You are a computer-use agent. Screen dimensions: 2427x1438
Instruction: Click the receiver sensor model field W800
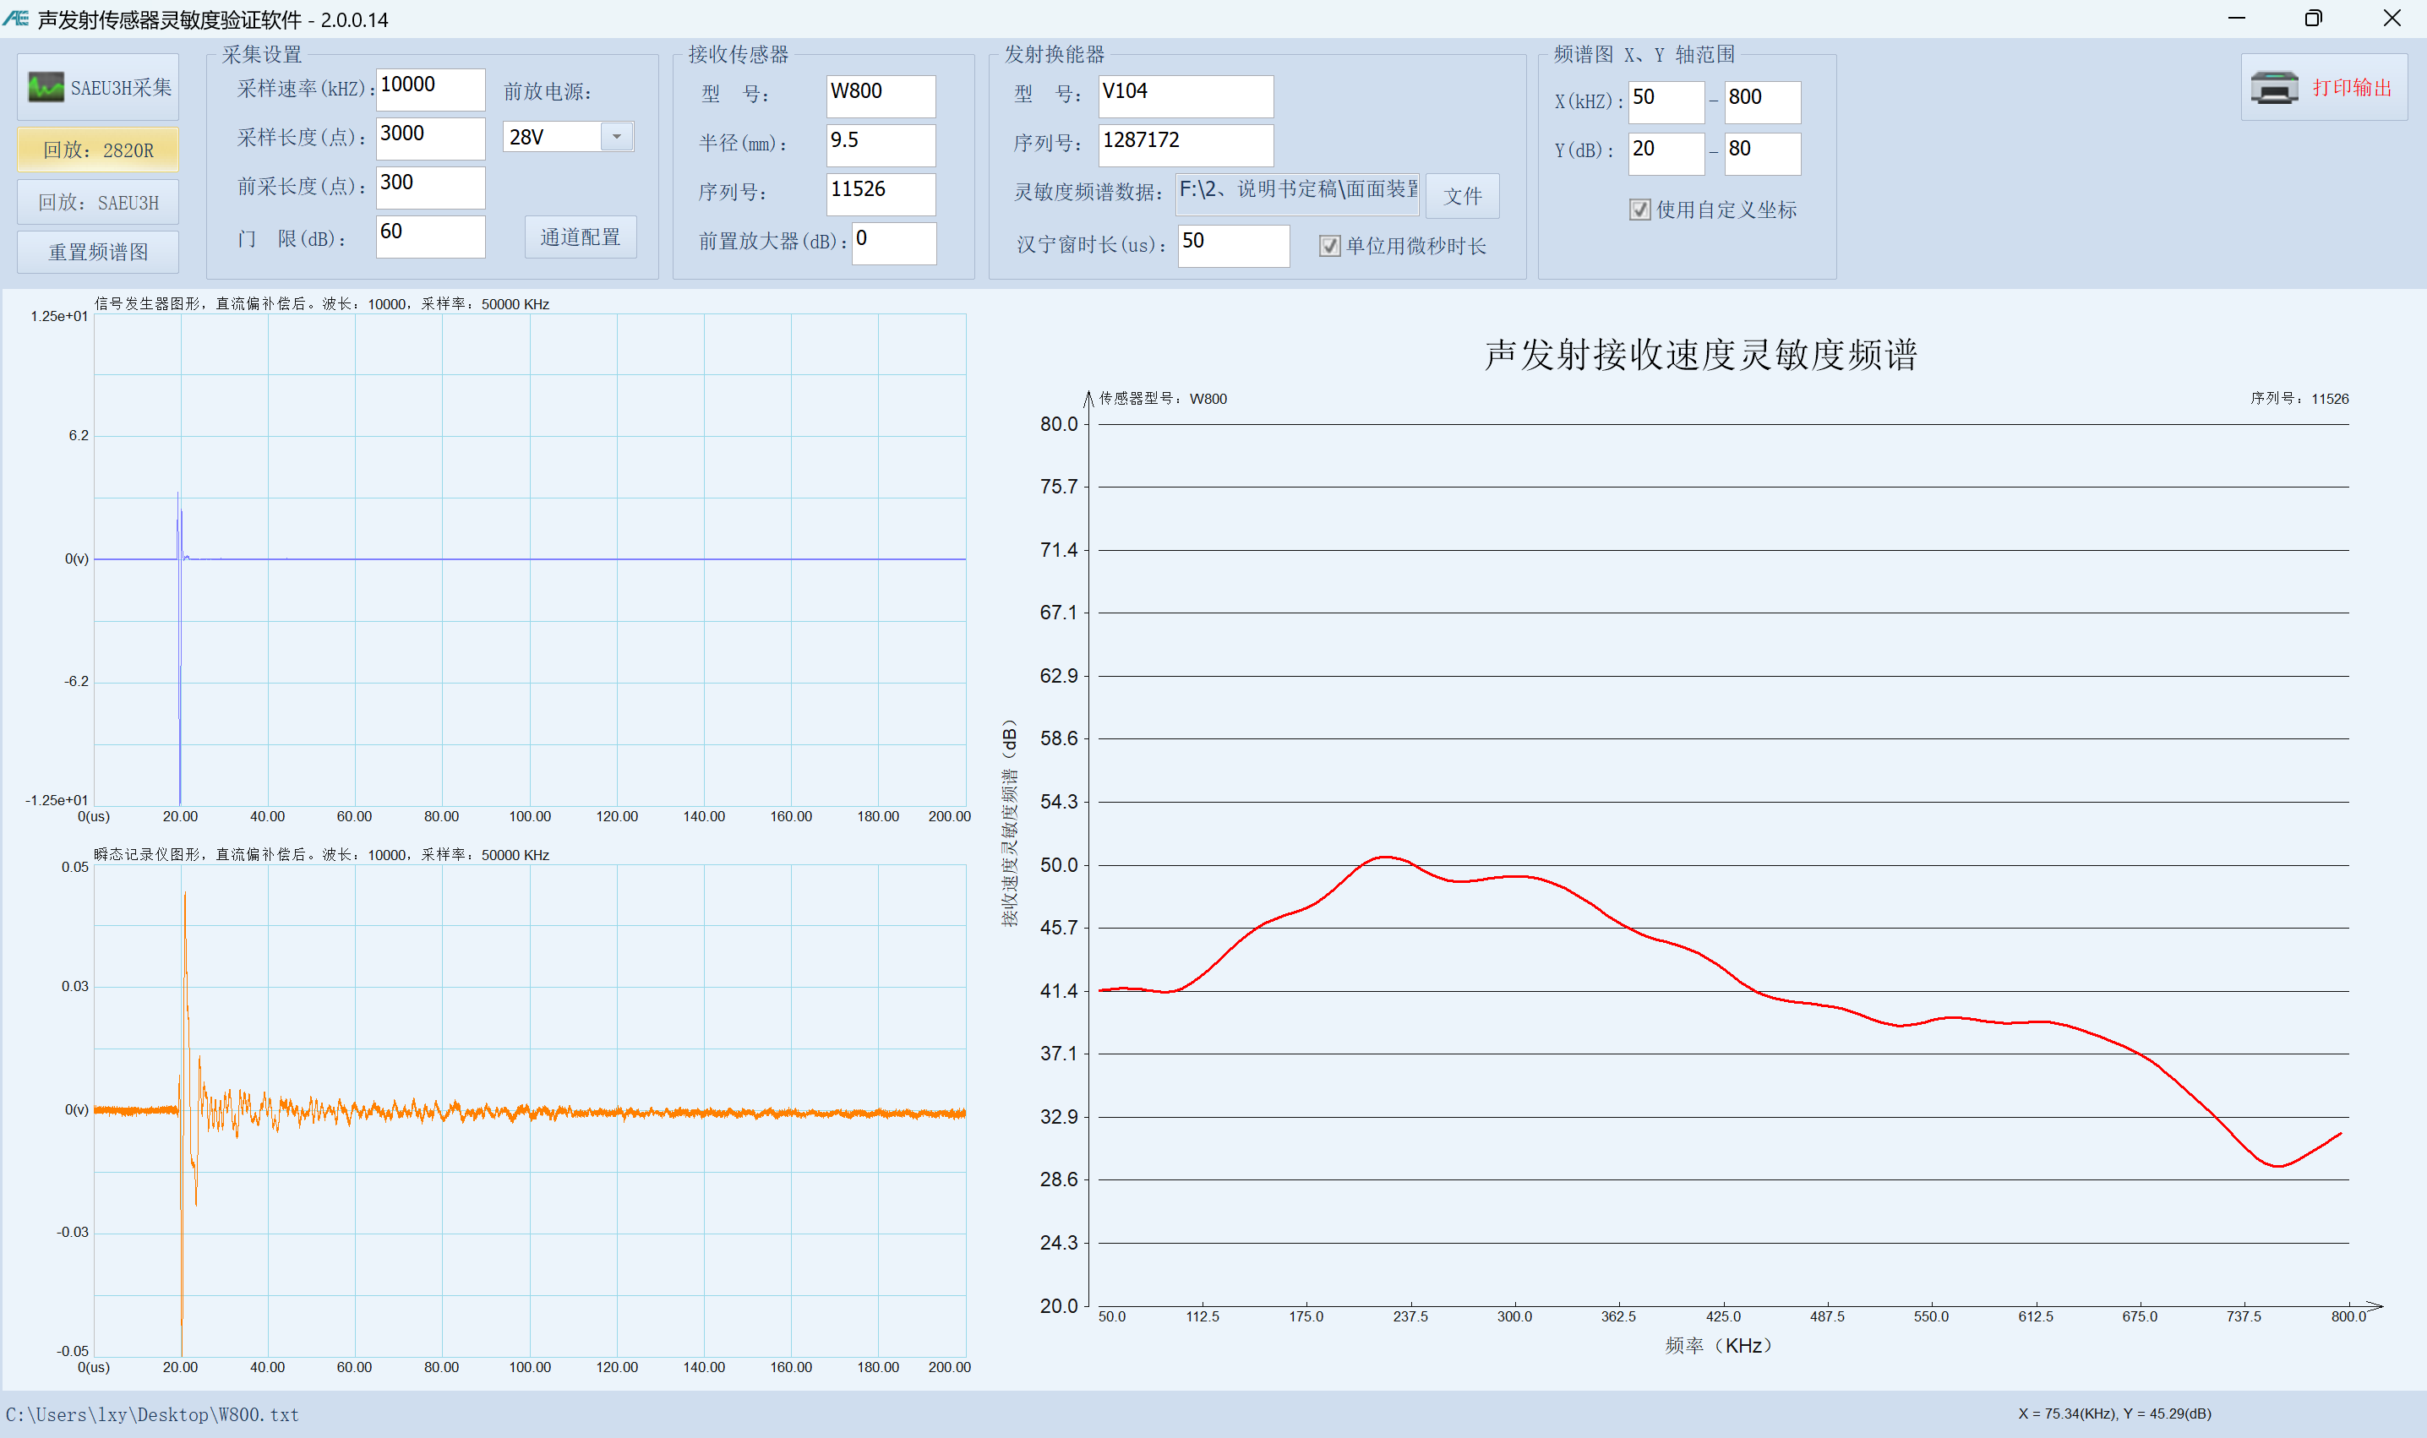point(880,95)
